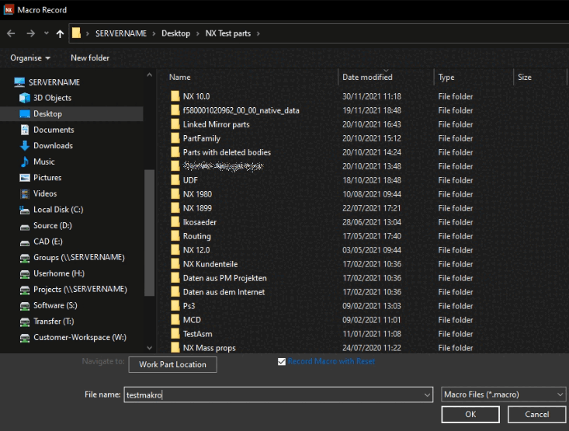569x431 pixels.
Task: Select the NX 10.0 folder icon
Action: (175, 96)
